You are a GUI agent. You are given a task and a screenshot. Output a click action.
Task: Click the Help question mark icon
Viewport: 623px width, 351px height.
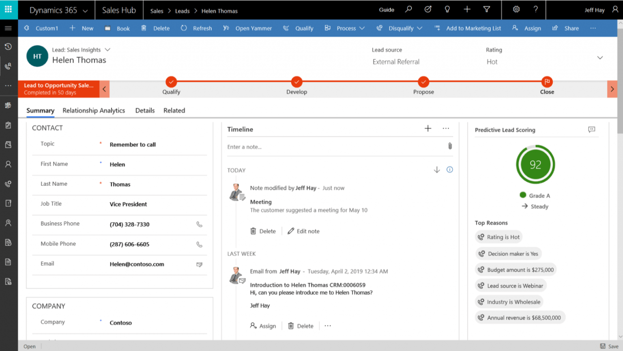535,9
